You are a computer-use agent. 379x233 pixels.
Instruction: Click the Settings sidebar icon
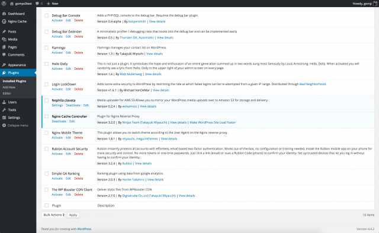tap(4, 118)
